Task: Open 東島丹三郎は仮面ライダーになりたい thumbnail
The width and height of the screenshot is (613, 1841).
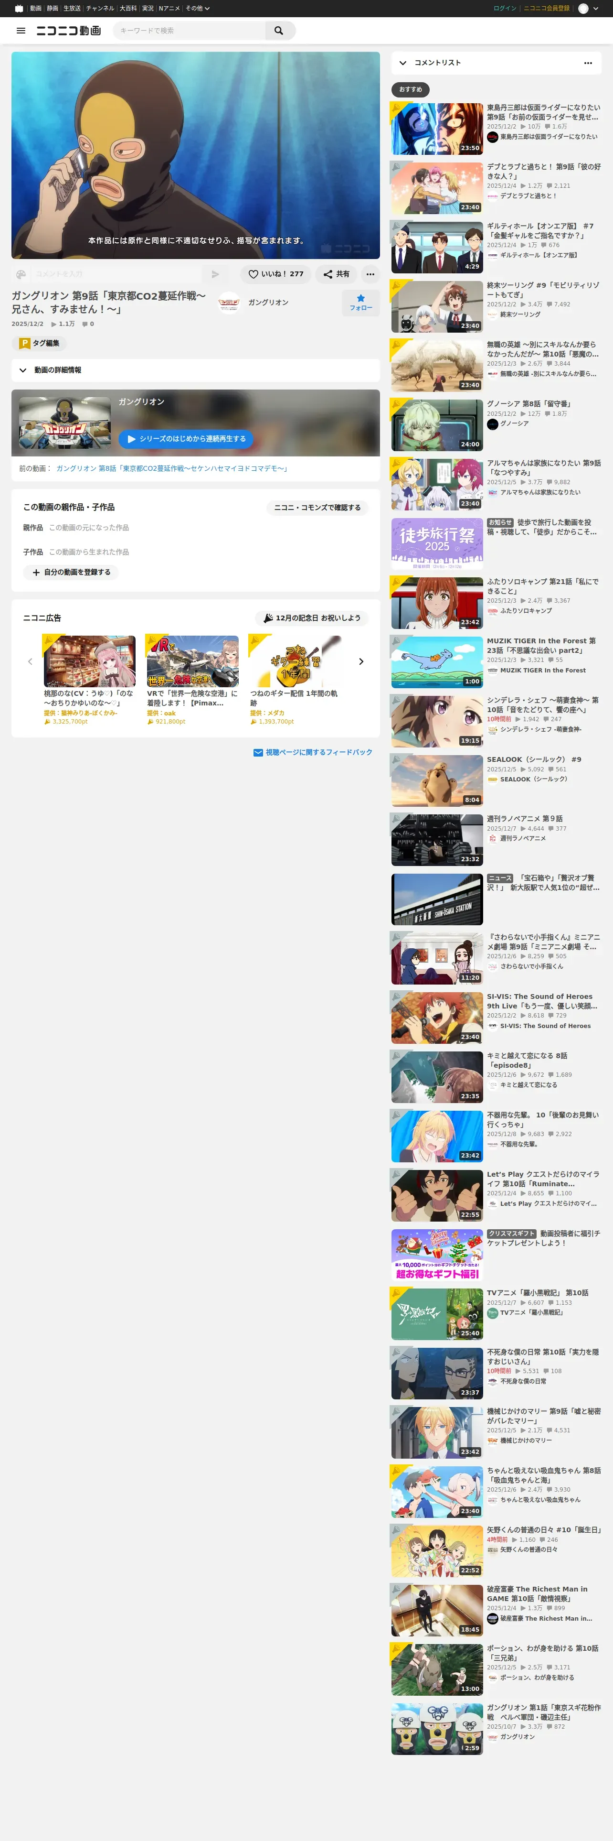Action: coord(437,129)
